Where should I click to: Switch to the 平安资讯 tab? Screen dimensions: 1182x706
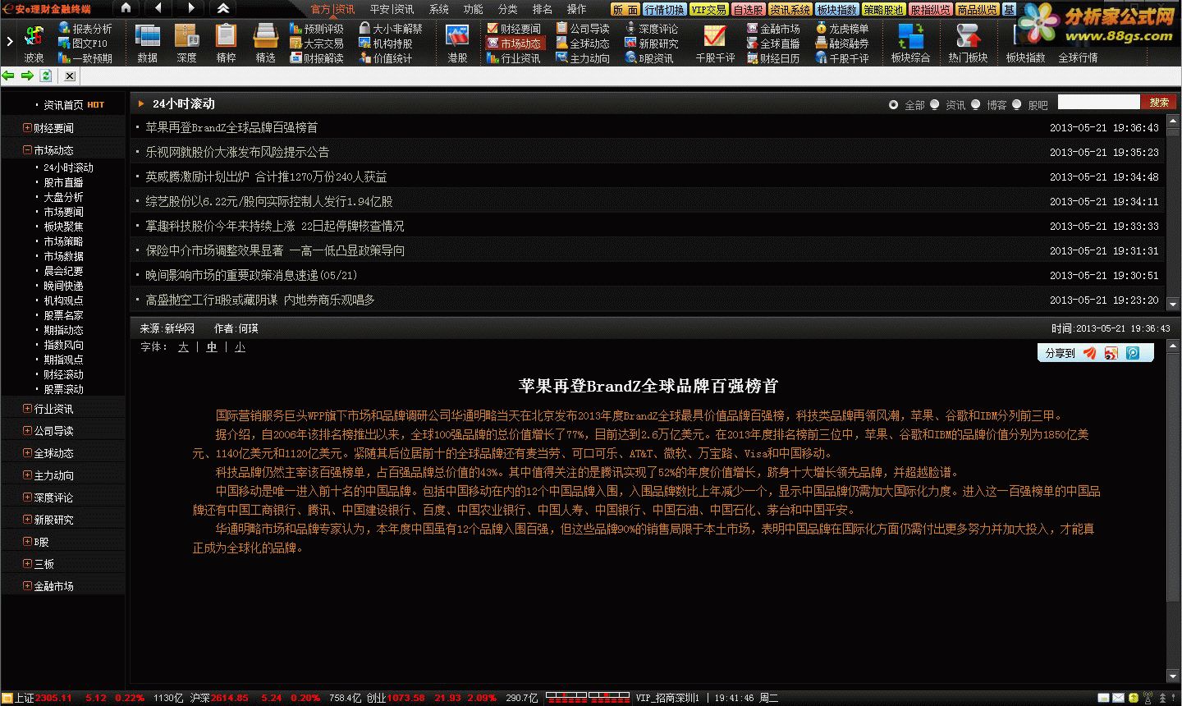tap(392, 9)
